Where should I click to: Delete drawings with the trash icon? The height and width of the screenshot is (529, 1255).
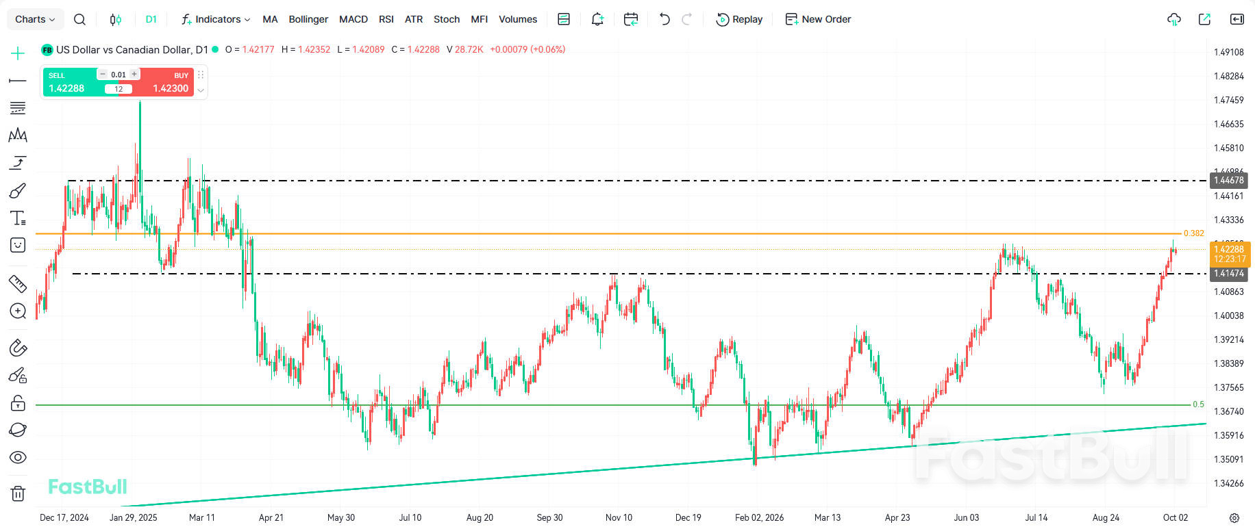[x=18, y=493]
